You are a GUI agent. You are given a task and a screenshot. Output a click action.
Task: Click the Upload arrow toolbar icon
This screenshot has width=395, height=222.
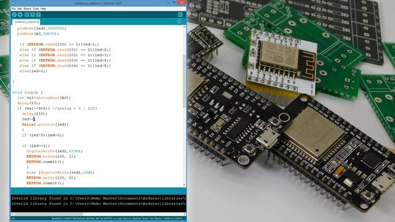20,15
